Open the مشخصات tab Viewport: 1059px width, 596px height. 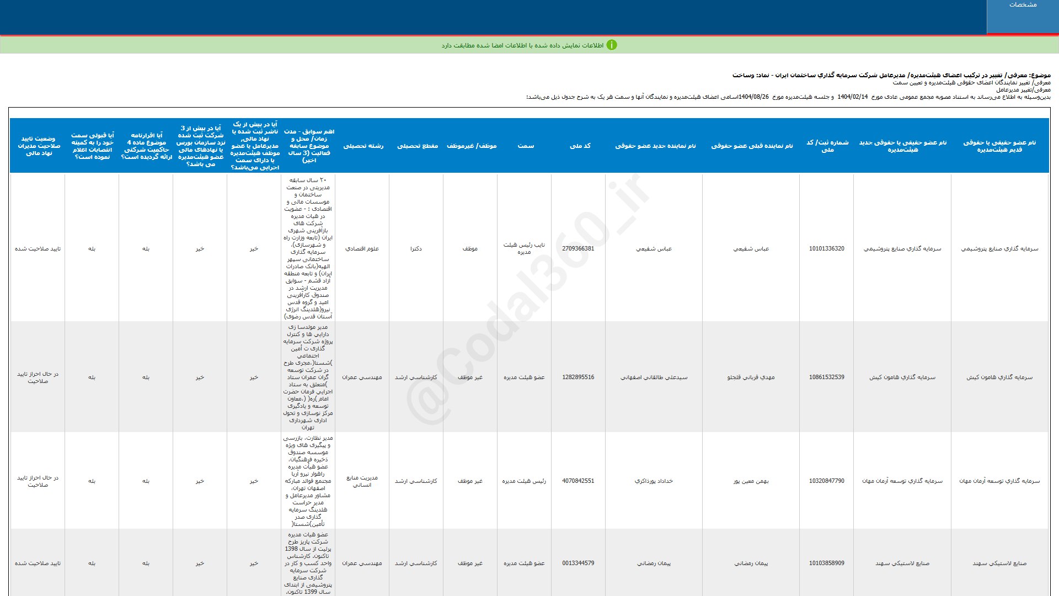(1022, 5)
